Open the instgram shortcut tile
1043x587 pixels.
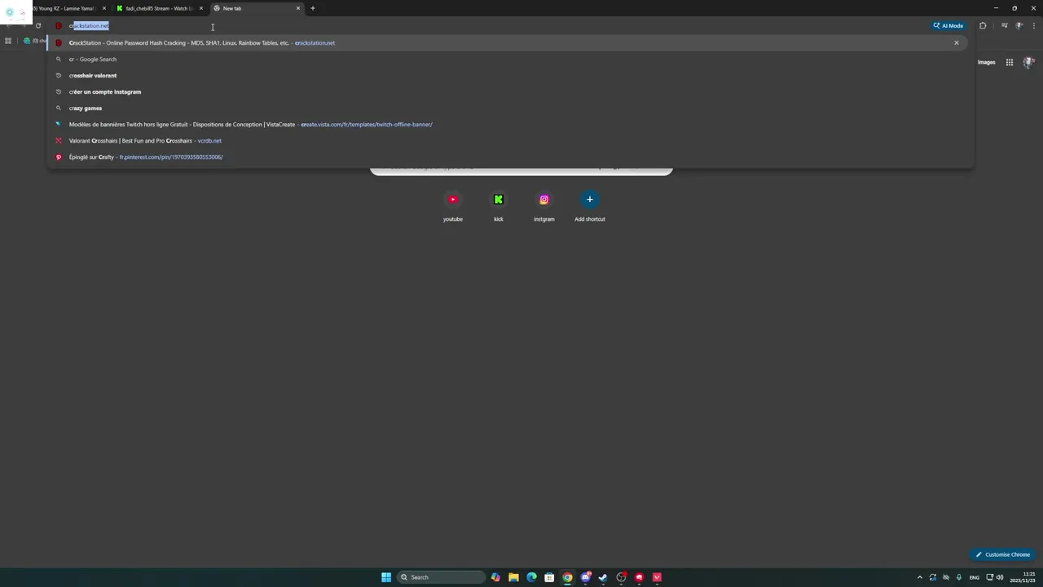[544, 205]
